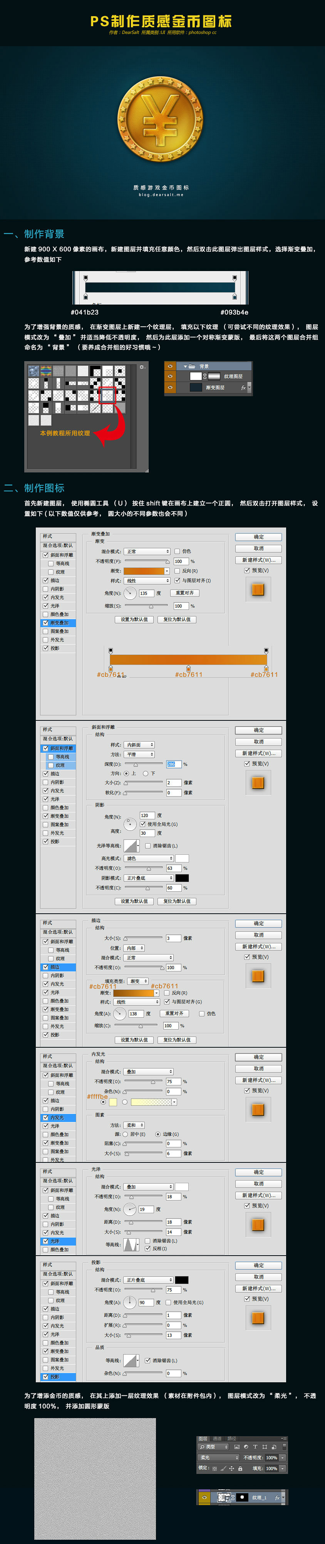Open 混合模式 dropdown in 渐变叠加 dialog
The height and width of the screenshot is (1544, 325).
(x=147, y=551)
